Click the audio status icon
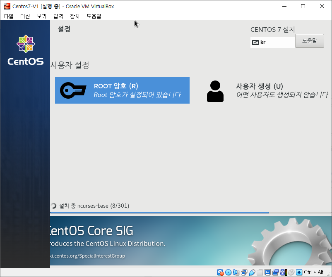Screen dimensions: 332x277 (x=236, y=272)
